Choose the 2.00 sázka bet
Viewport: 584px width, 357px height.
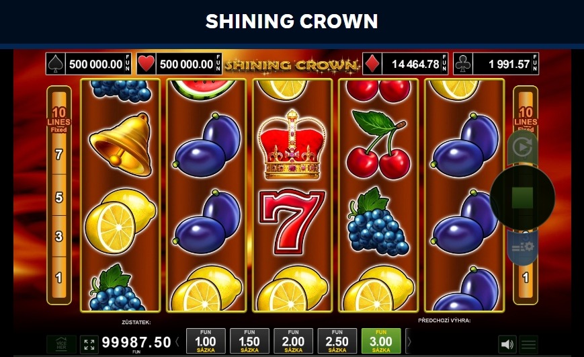click(293, 341)
